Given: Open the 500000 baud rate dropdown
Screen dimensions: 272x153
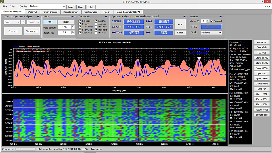Looking at the screenshot, I should [33, 22].
